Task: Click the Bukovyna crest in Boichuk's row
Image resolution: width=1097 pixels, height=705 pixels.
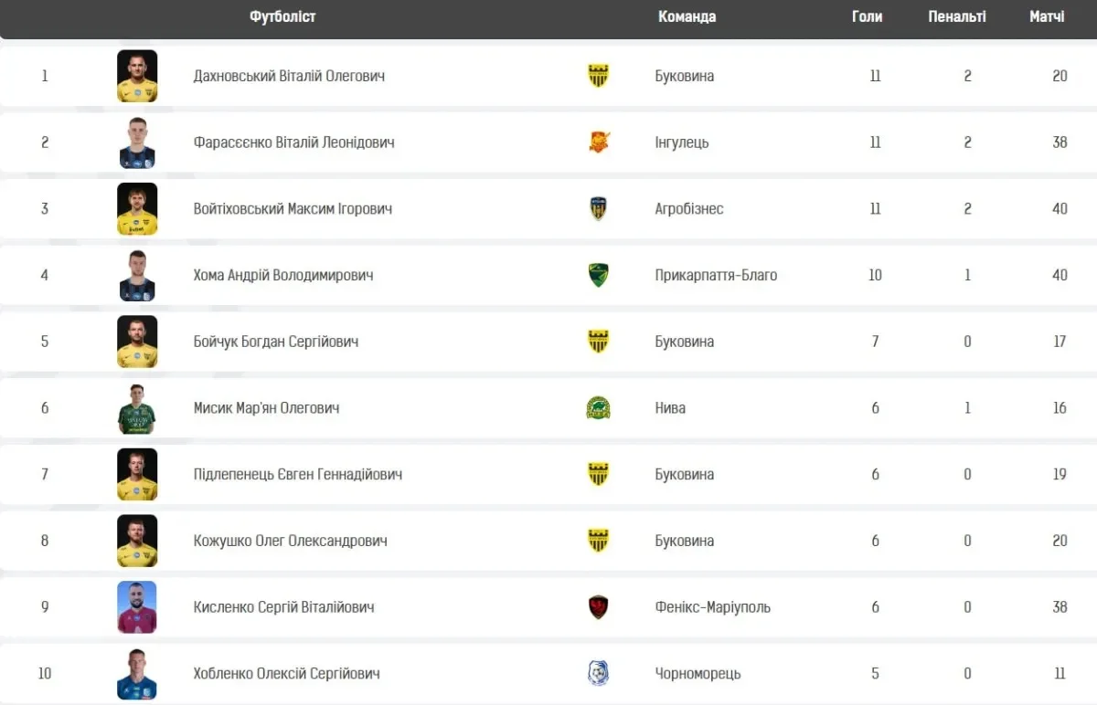Action: [598, 342]
